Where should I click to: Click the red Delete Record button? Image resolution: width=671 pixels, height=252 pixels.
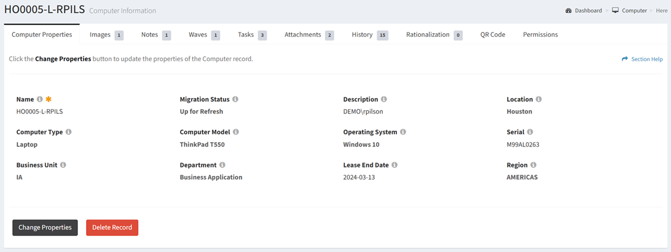tap(112, 227)
